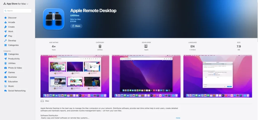
Task: Click the blue Utilities link under app title
Action: tap(75, 15)
